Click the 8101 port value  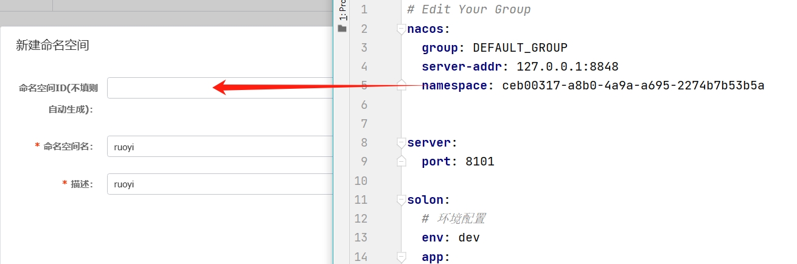coord(480,161)
